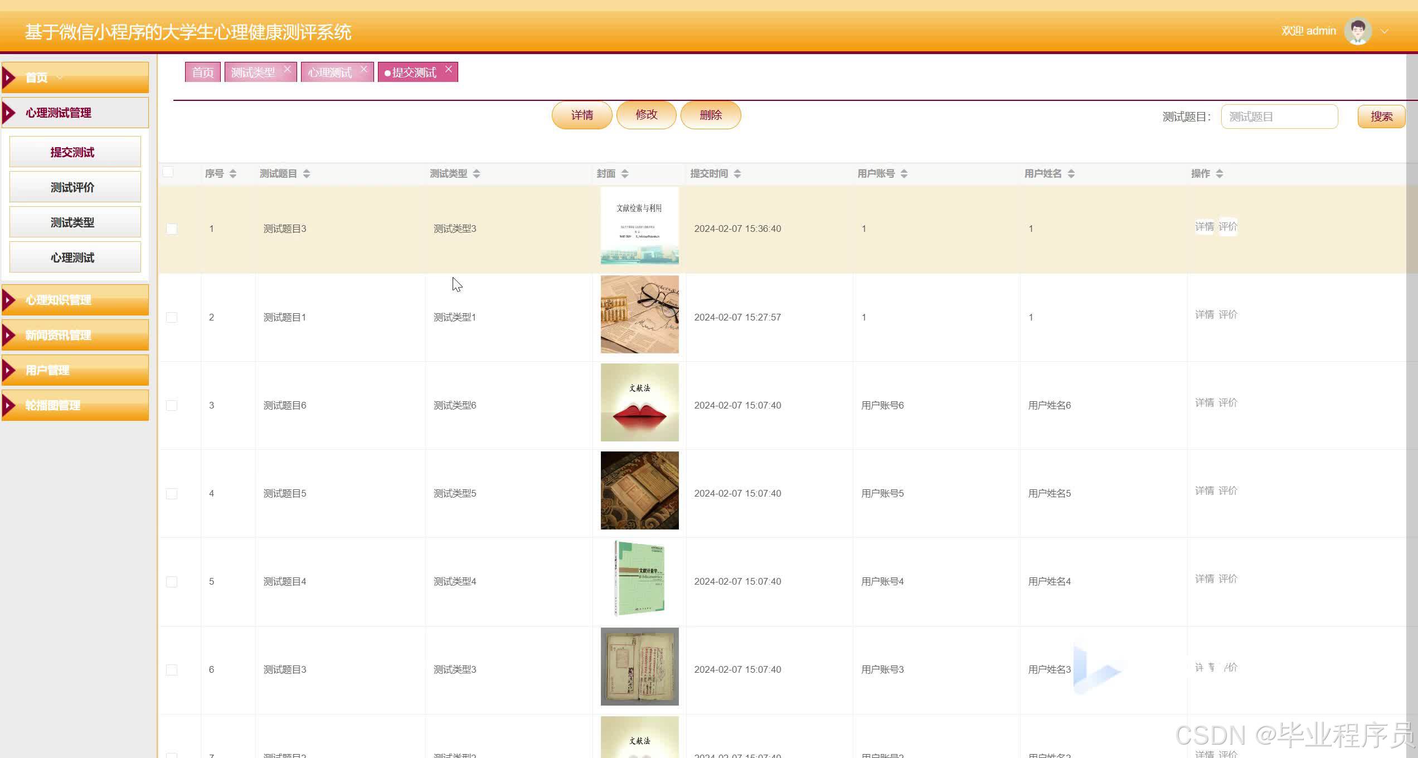Open 测试评价 in the sidebar submenu

tap(75, 187)
